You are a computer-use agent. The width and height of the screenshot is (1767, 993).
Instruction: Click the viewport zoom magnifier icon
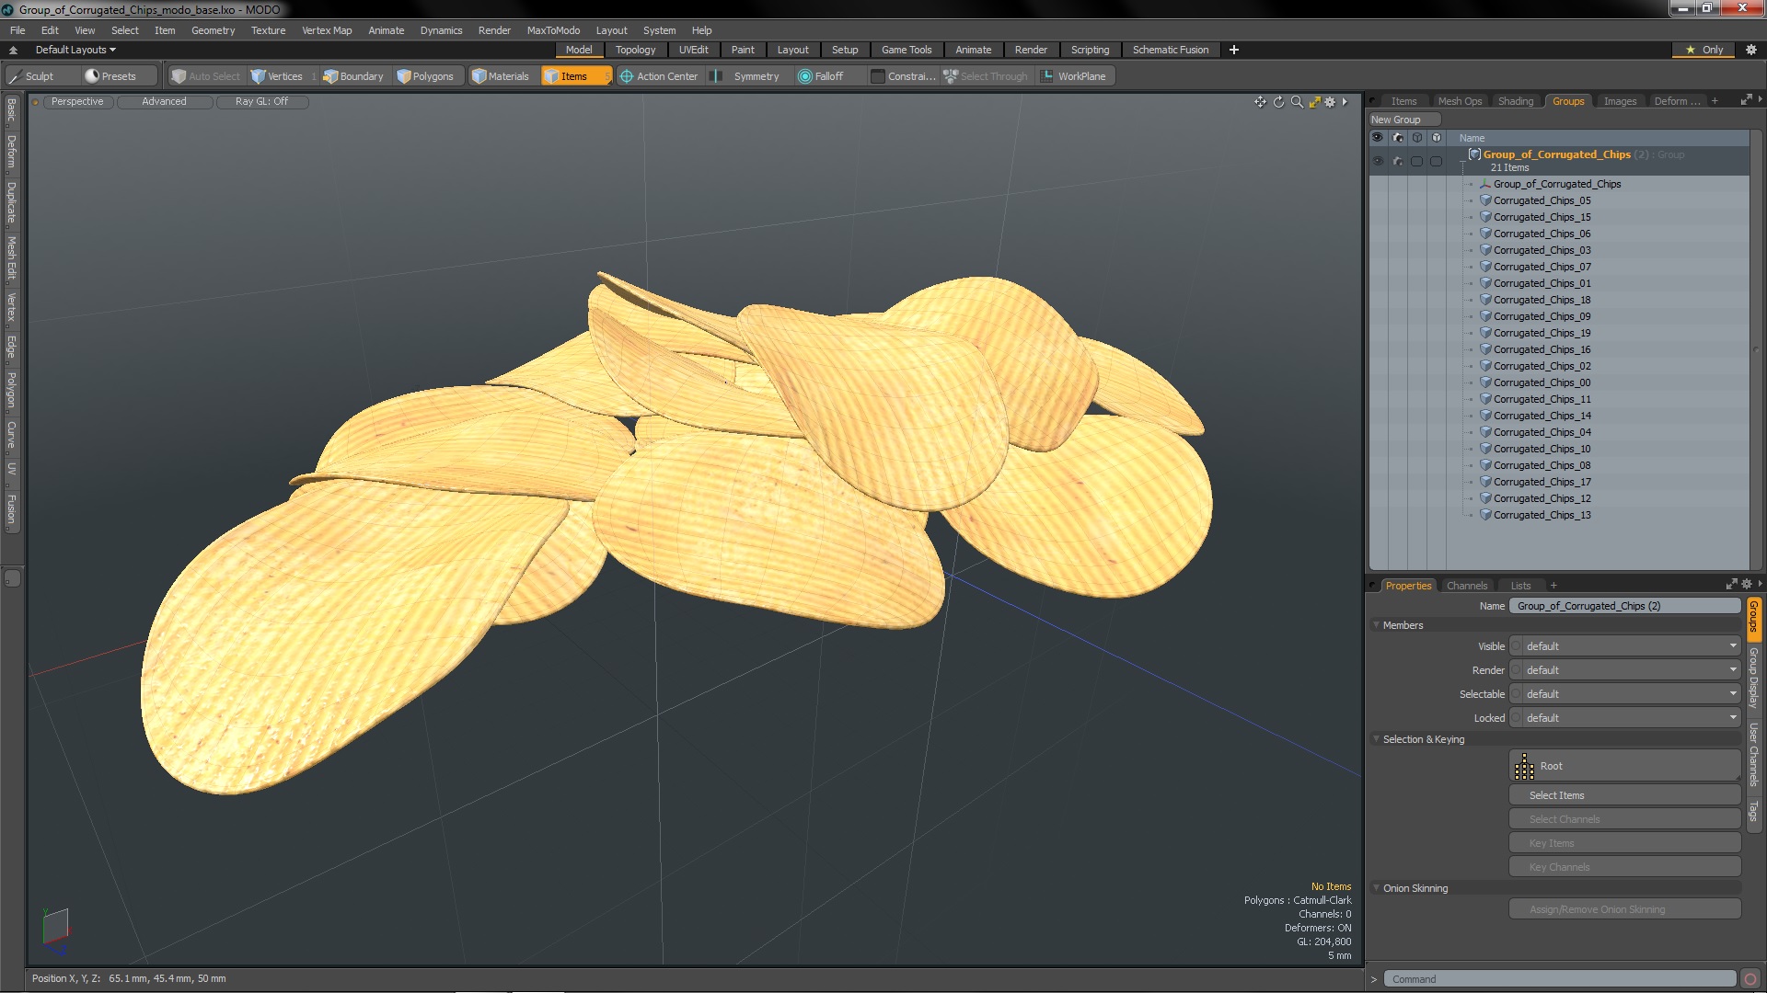[1297, 102]
